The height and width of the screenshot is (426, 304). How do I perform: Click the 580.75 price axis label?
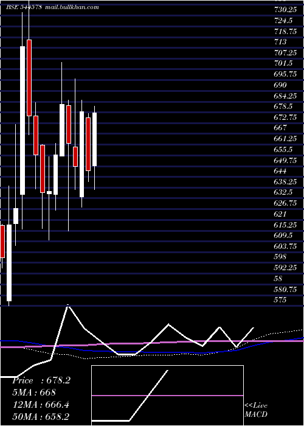pyautogui.click(x=285, y=290)
